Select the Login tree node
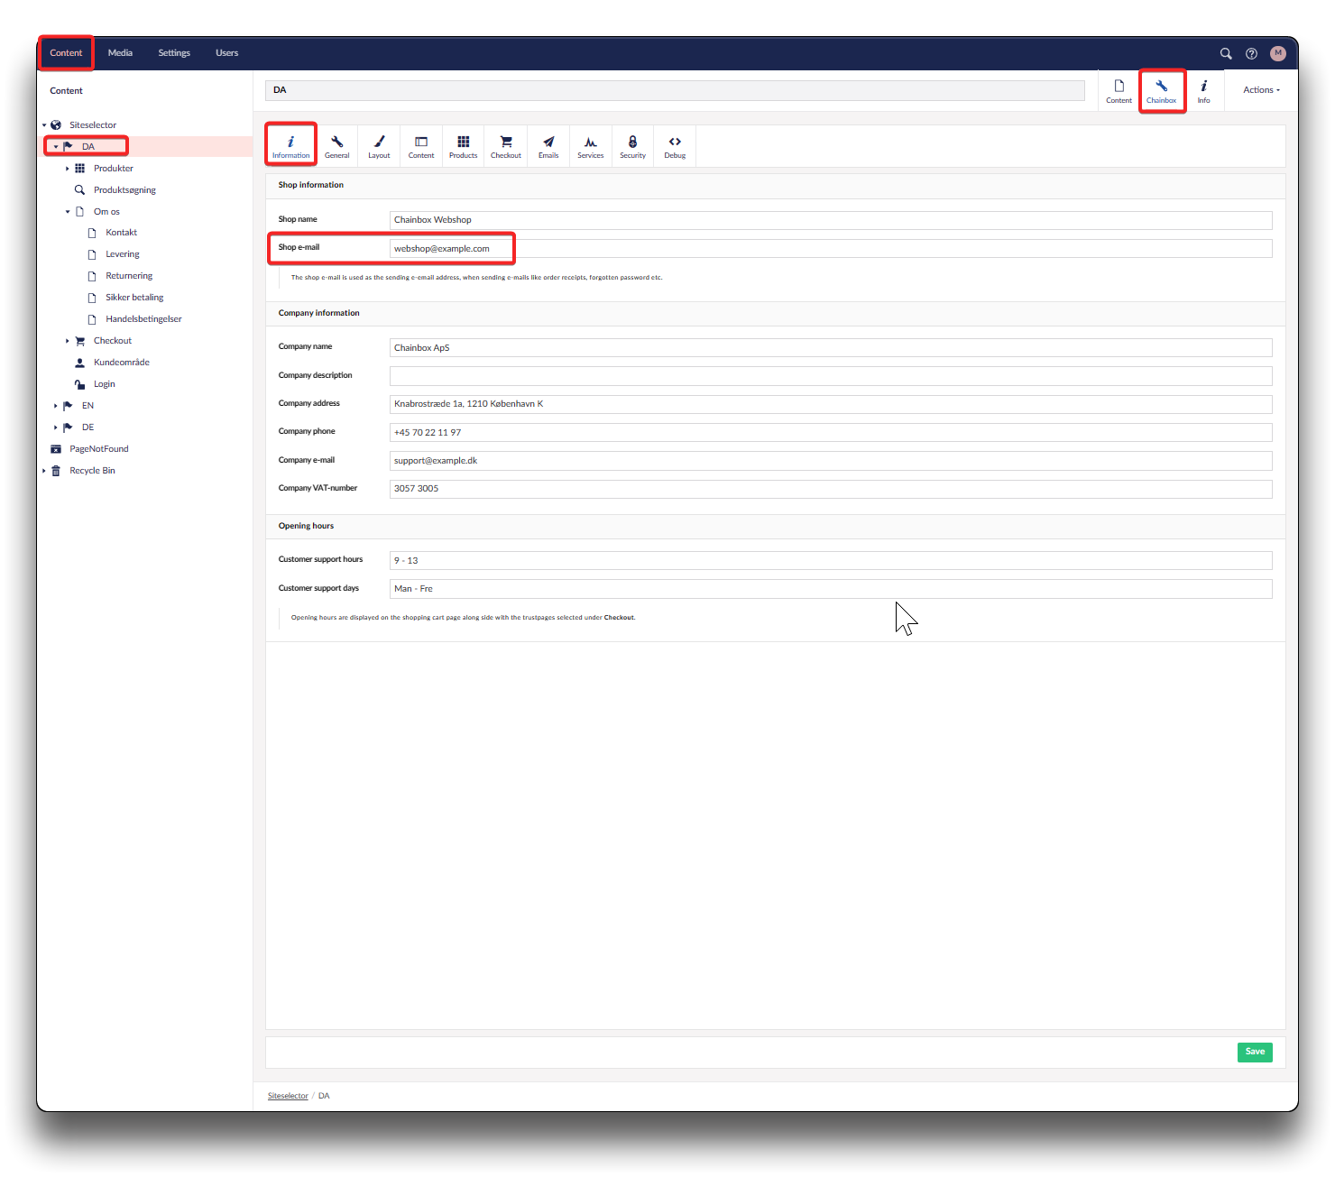Viewport: 1335px width, 1177px height. pyautogui.click(x=105, y=384)
